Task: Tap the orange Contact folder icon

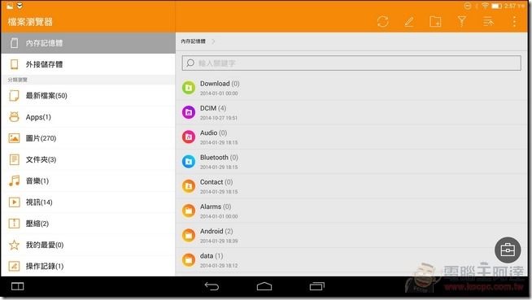Action: point(189,186)
